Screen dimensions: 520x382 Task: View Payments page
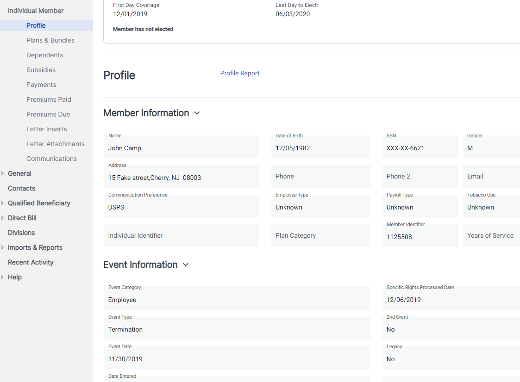pyautogui.click(x=42, y=85)
